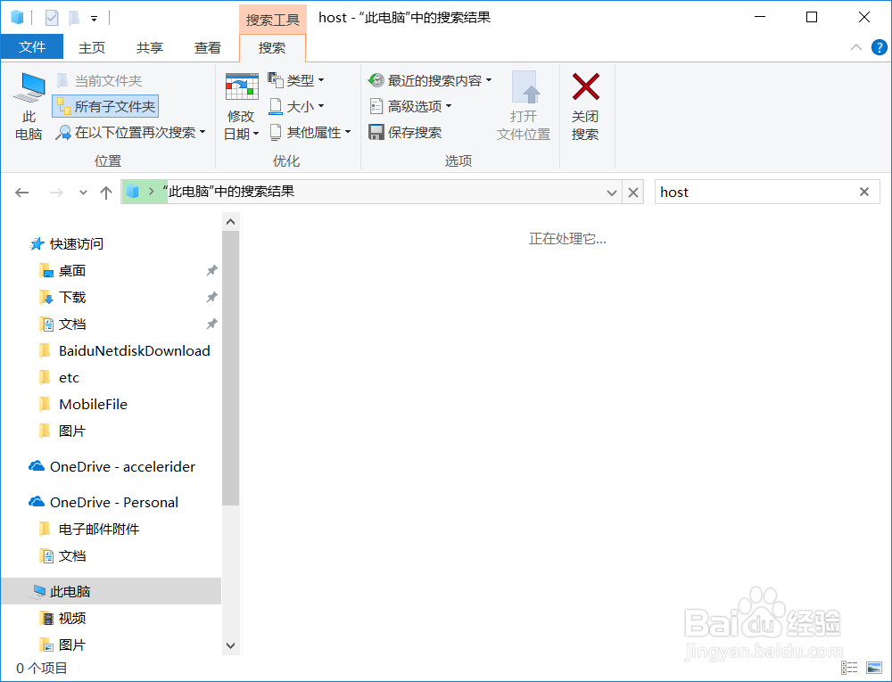The height and width of the screenshot is (682, 892).
Task: Select OneDrive - Personal
Action: click(103, 503)
